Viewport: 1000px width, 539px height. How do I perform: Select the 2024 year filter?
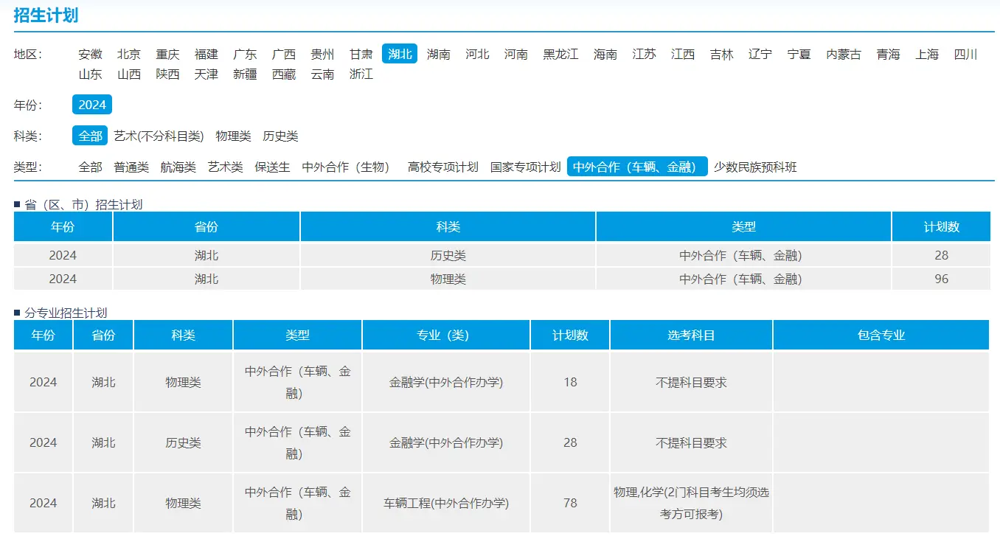point(92,105)
